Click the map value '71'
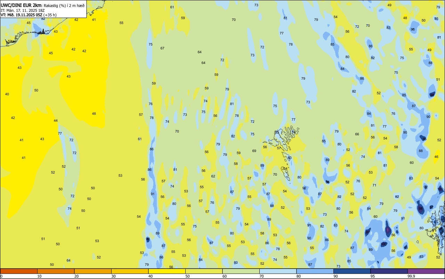The height and width of the screenshot is (279, 445). (x=374, y=185)
